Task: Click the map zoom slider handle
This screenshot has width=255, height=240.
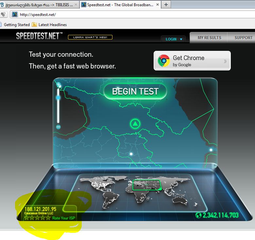Action: pyautogui.click(x=58, y=97)
